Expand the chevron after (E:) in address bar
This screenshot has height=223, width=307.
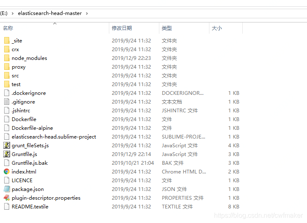click(x=13, y=13)
